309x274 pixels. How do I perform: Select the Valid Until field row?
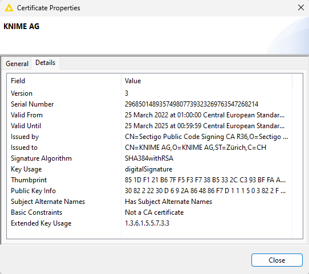[x=149, y=126]
